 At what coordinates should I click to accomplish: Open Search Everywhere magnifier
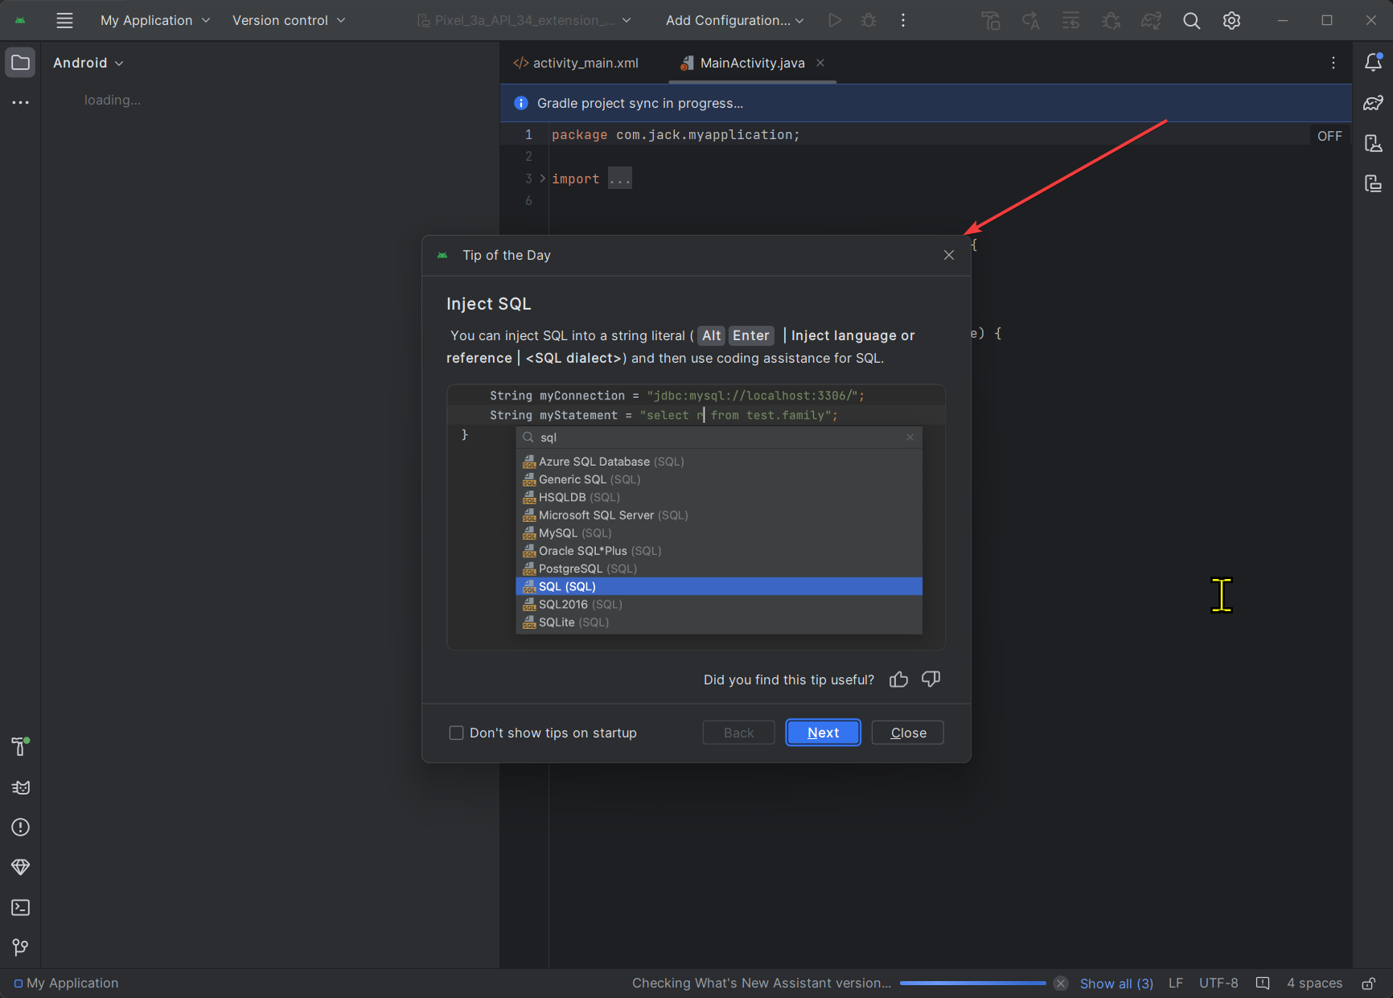pyautogui.click(x=1191, y=21)
